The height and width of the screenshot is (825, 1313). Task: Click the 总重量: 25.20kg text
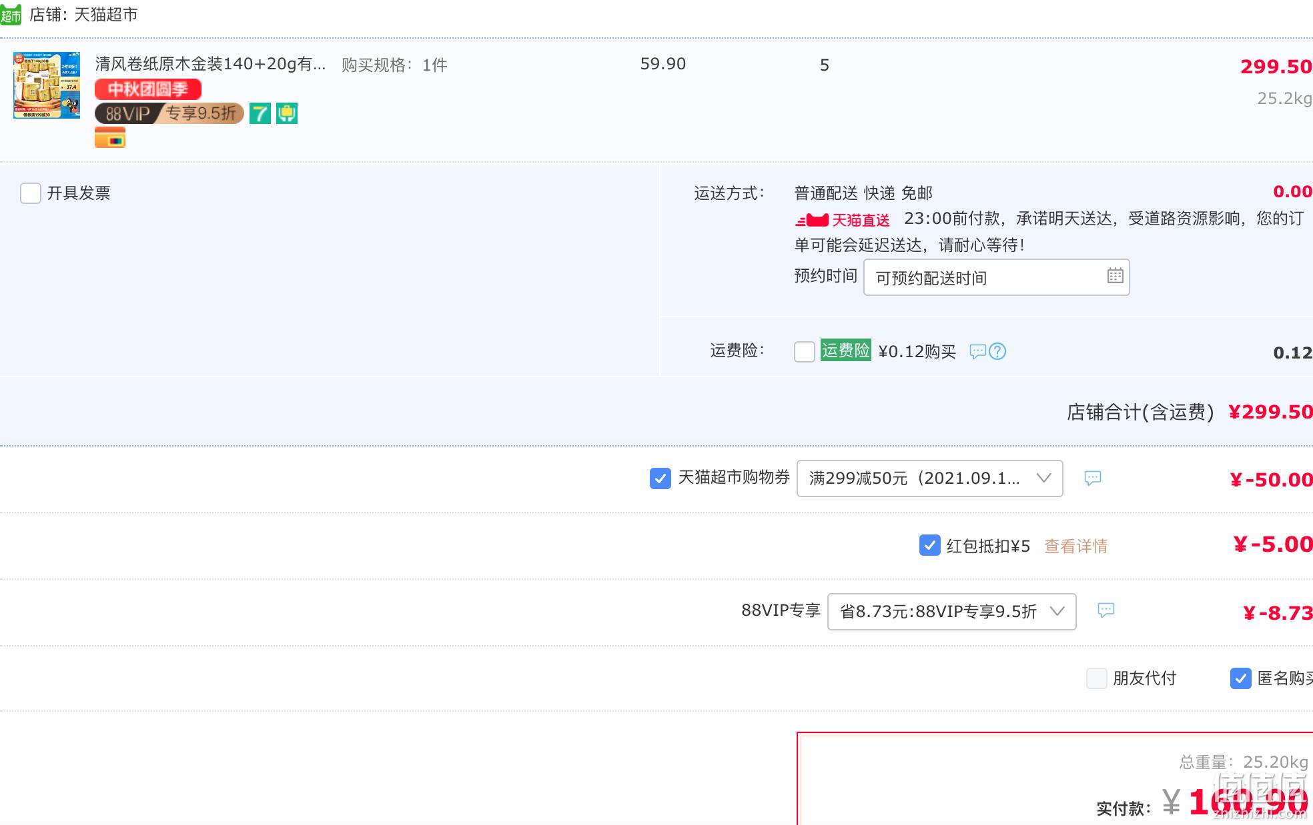(1244, 762)
